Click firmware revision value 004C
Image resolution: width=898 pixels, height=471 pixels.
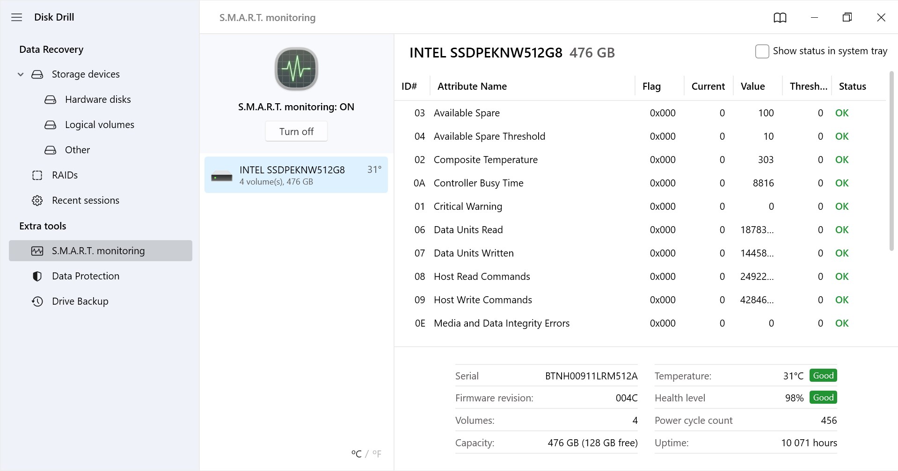[x=627, y=398]
